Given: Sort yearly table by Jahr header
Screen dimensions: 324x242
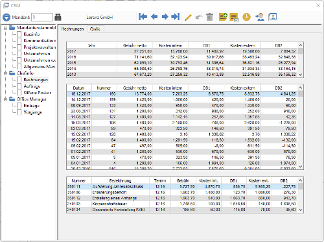Looking at the screenshot, I should 91,45.
